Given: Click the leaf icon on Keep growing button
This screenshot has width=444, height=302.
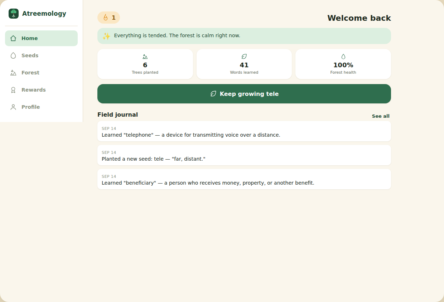Looking at the screenshot, I should (213, 94).
